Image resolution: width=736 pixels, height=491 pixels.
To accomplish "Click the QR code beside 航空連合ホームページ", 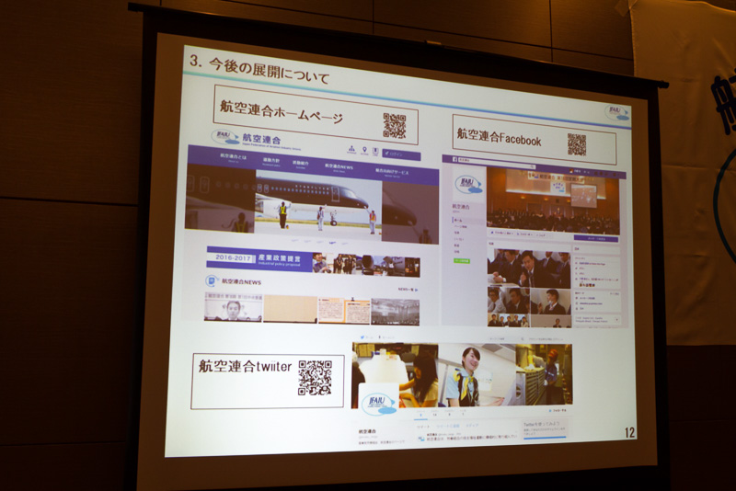I will tap(395, 126).
